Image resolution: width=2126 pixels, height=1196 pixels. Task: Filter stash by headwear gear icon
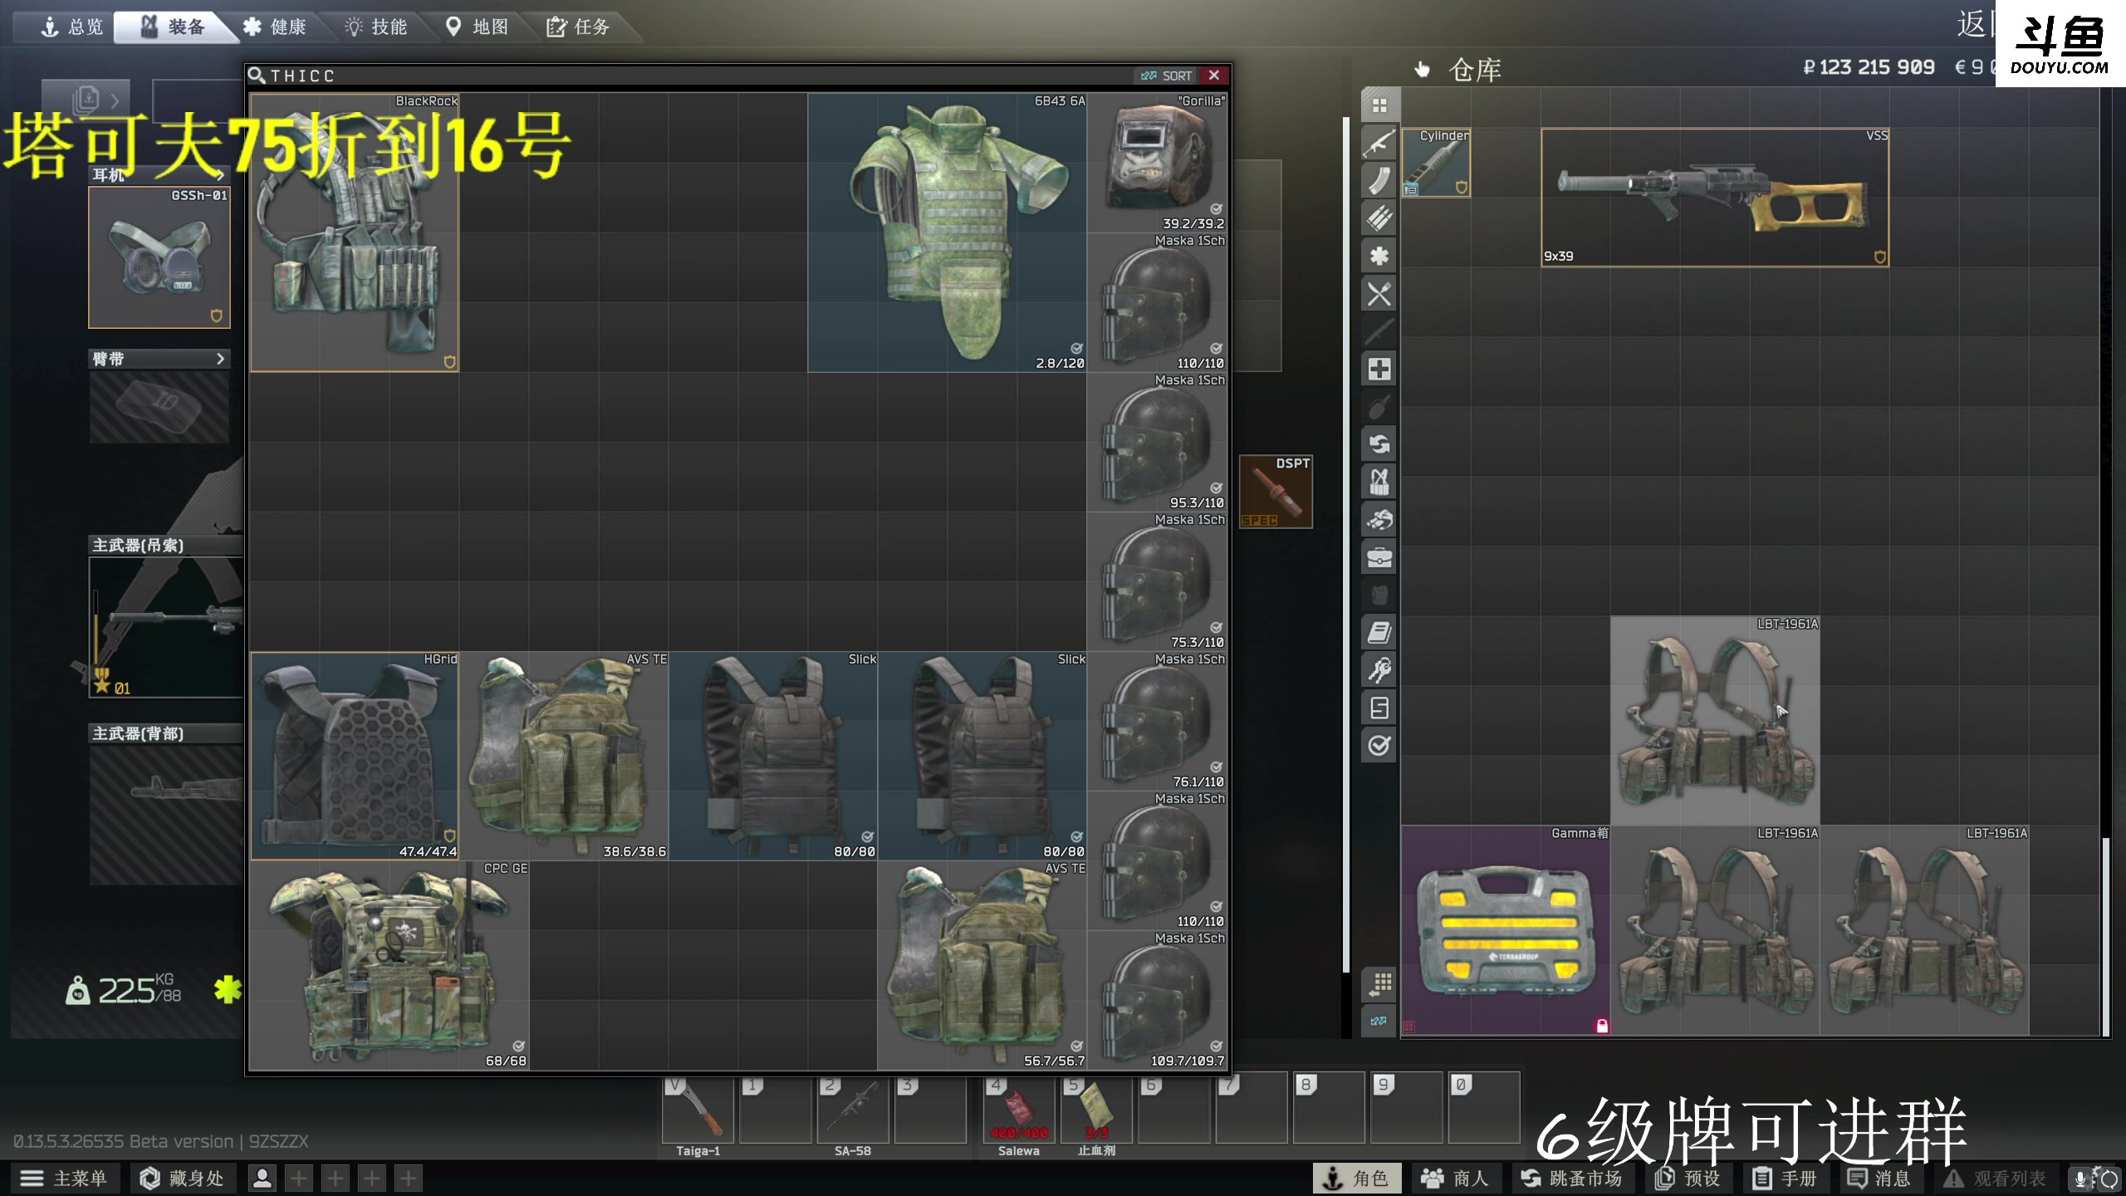tap(1379, 519)
